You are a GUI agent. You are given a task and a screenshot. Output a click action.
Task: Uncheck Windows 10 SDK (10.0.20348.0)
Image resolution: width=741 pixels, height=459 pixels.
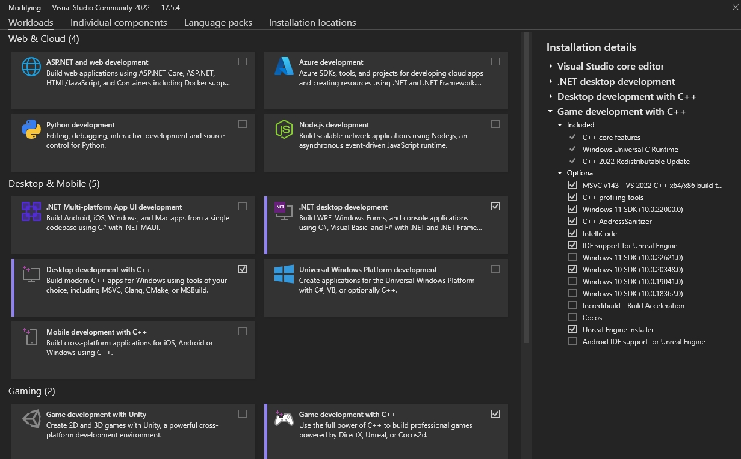[572, 269]
